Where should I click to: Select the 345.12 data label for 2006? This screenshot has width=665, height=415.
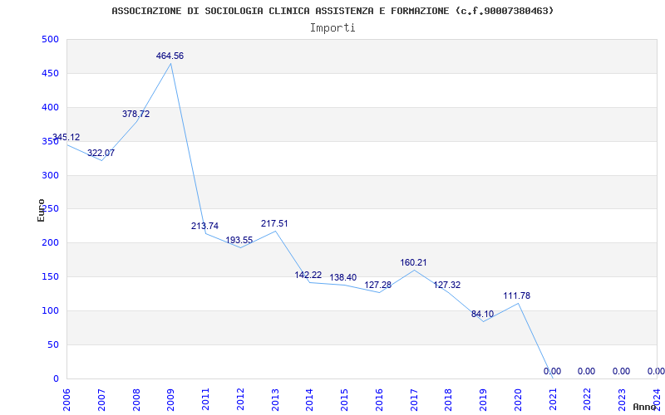(66, 137)
